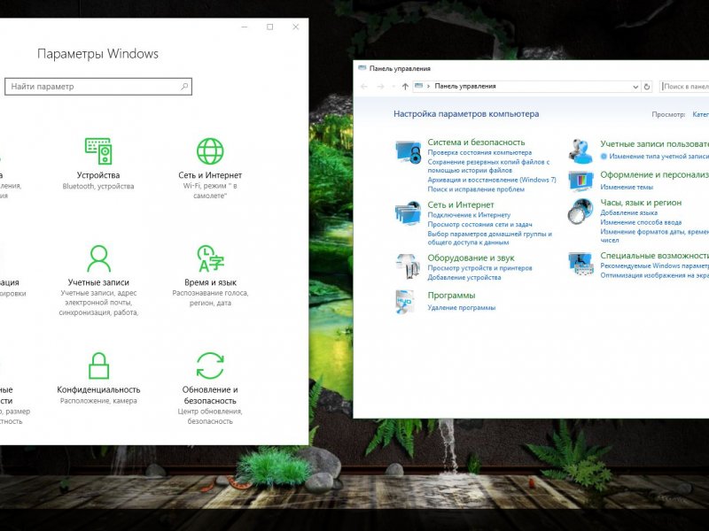Go forward in the Control Panel window

tap(381, 86)
